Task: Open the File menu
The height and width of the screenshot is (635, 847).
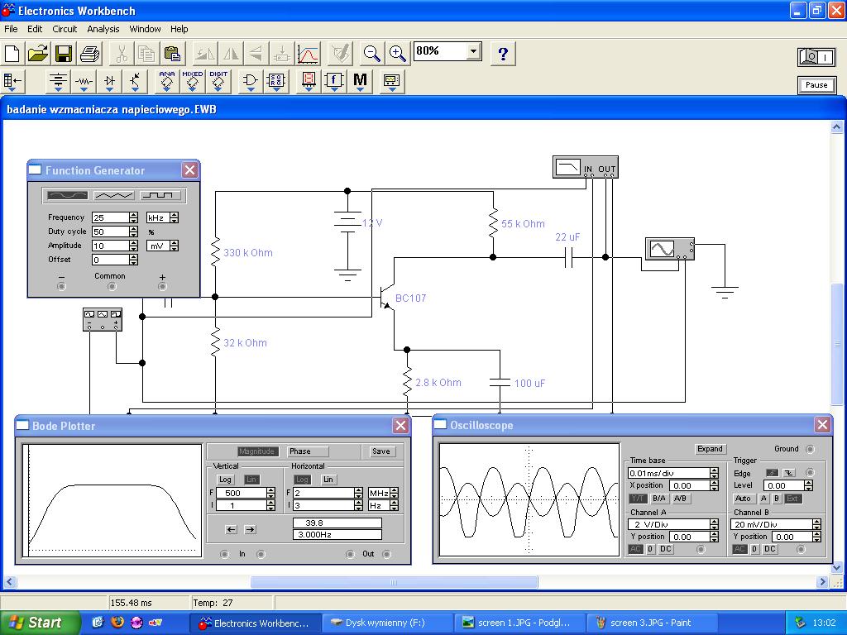Action: [x=11, y=29]
